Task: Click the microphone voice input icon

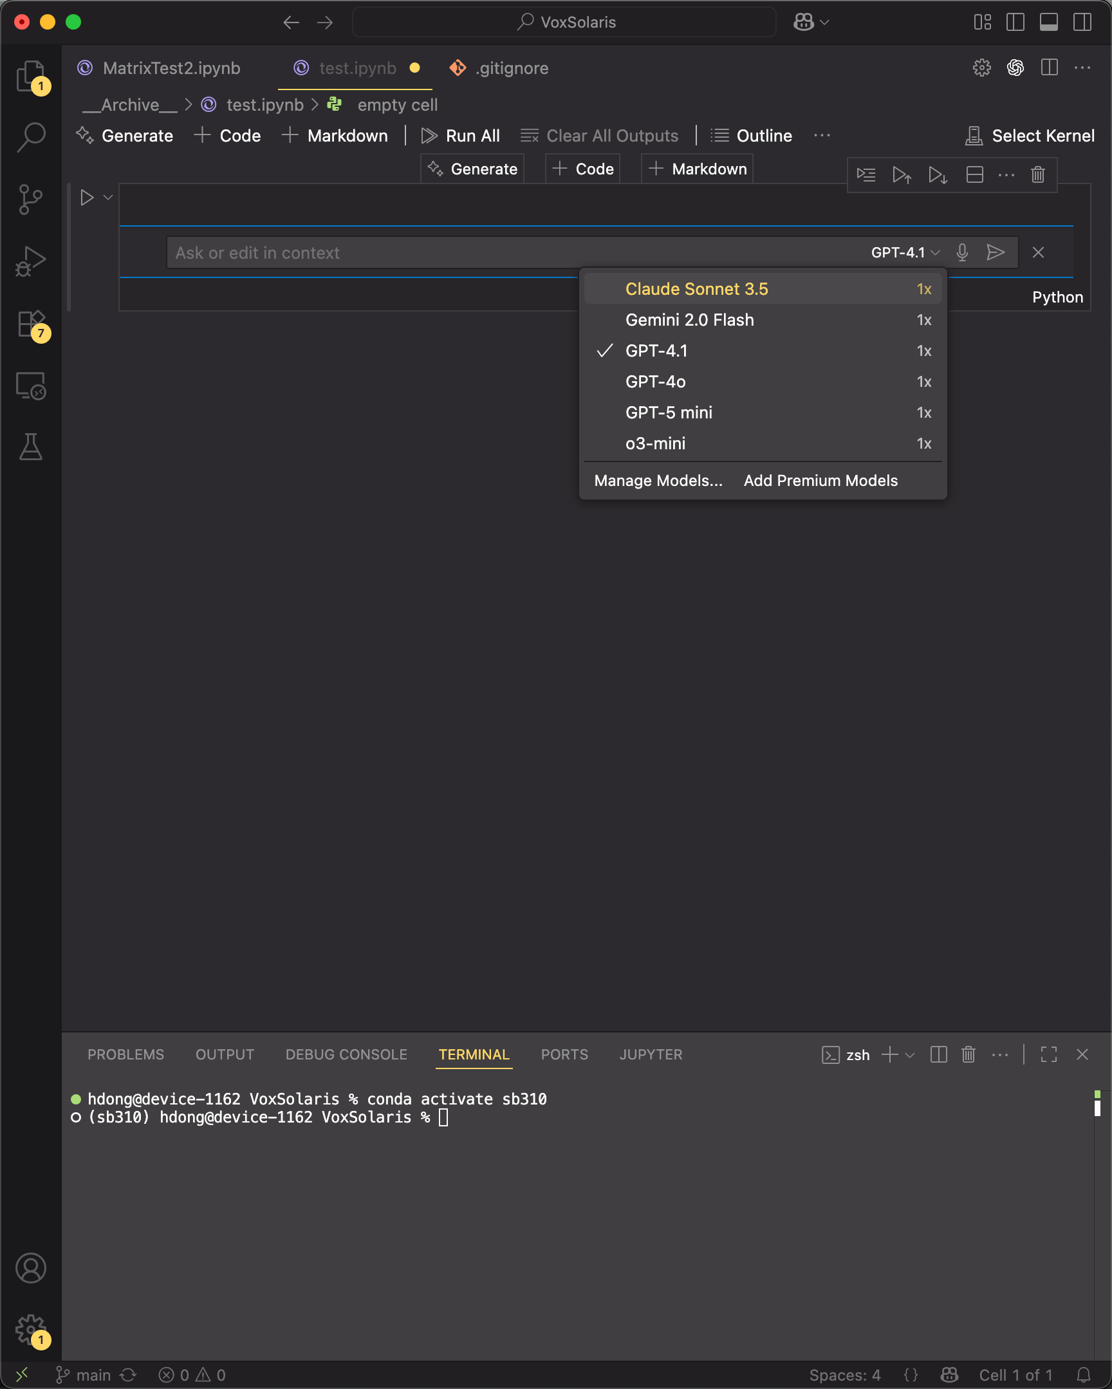Action: (x=962, y=252)
